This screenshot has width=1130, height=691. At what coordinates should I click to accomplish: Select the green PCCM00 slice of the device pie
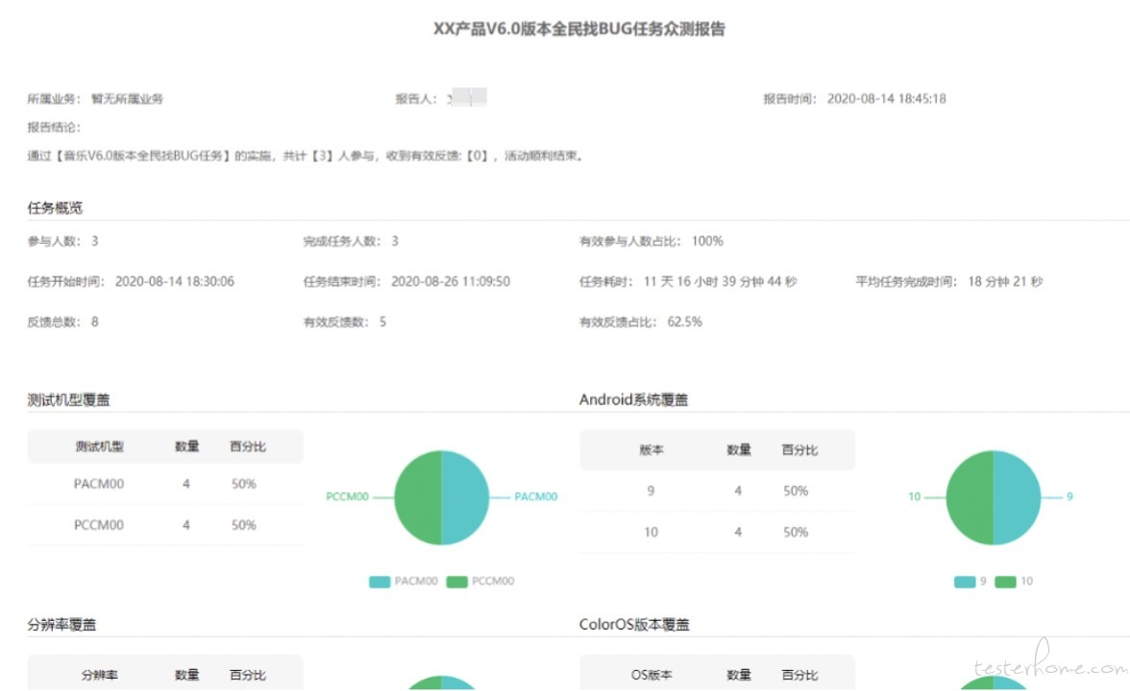(x=418, y=497)
